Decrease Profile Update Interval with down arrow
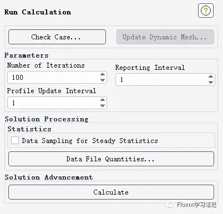 click(x=103, y=106)
